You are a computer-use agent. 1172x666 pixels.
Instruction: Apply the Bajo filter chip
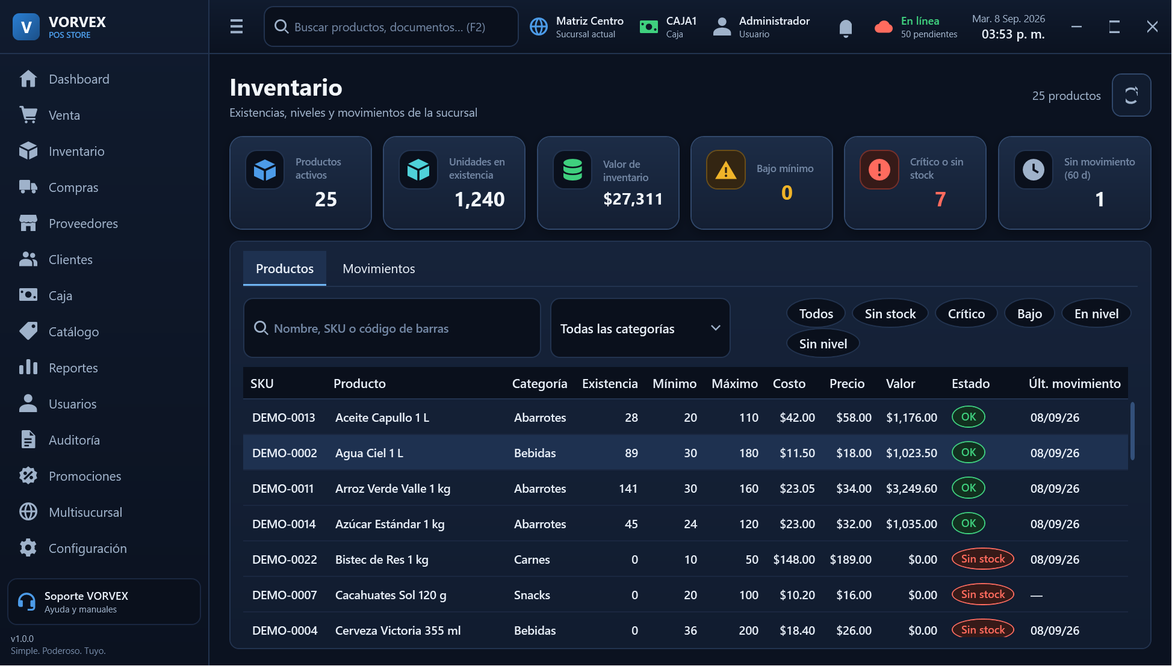point(1030,313)
